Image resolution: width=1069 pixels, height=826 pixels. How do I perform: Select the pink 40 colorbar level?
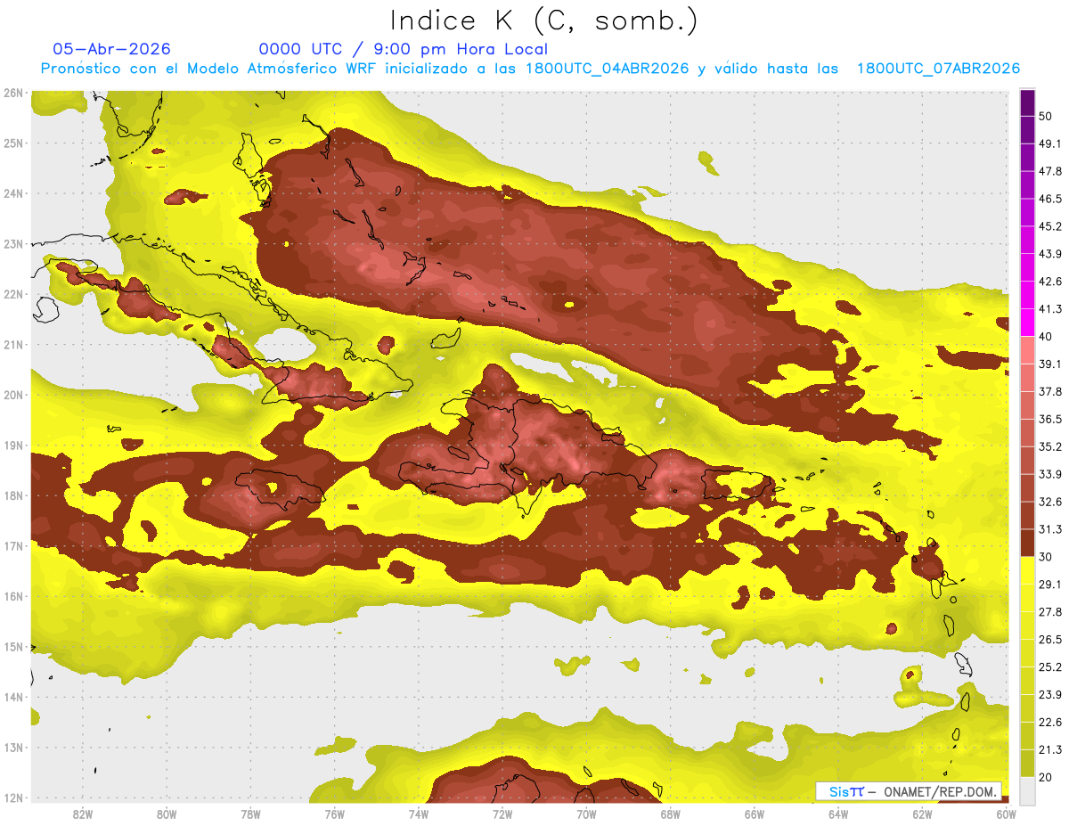1027,349
